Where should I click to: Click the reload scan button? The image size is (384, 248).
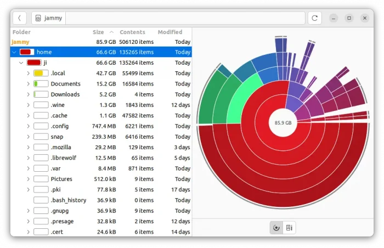[314, 18]
